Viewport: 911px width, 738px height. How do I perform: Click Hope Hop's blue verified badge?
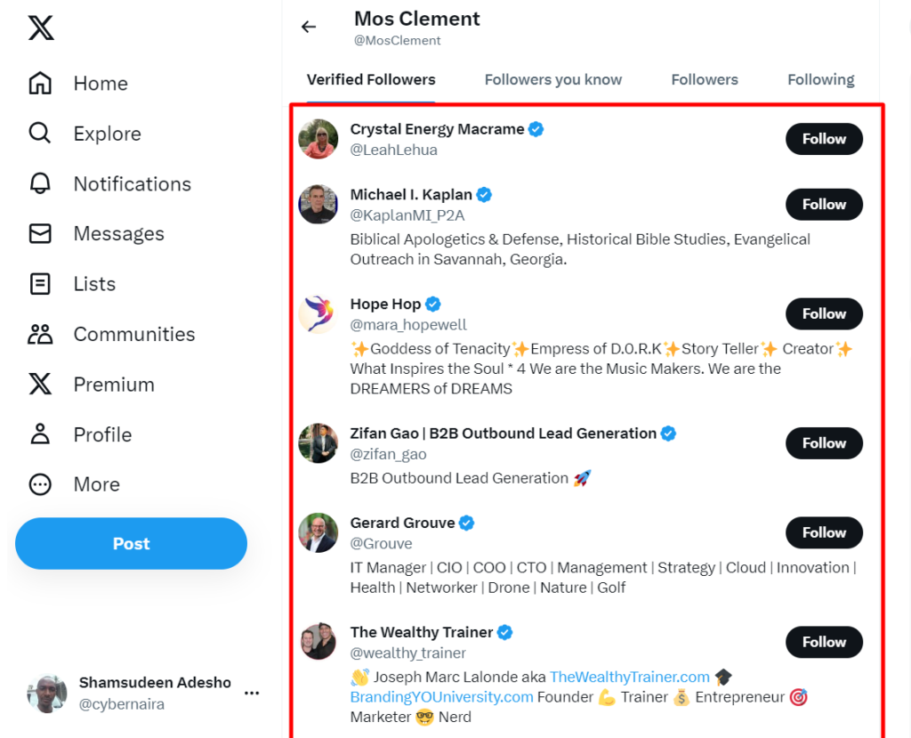[x=433, y=304]
